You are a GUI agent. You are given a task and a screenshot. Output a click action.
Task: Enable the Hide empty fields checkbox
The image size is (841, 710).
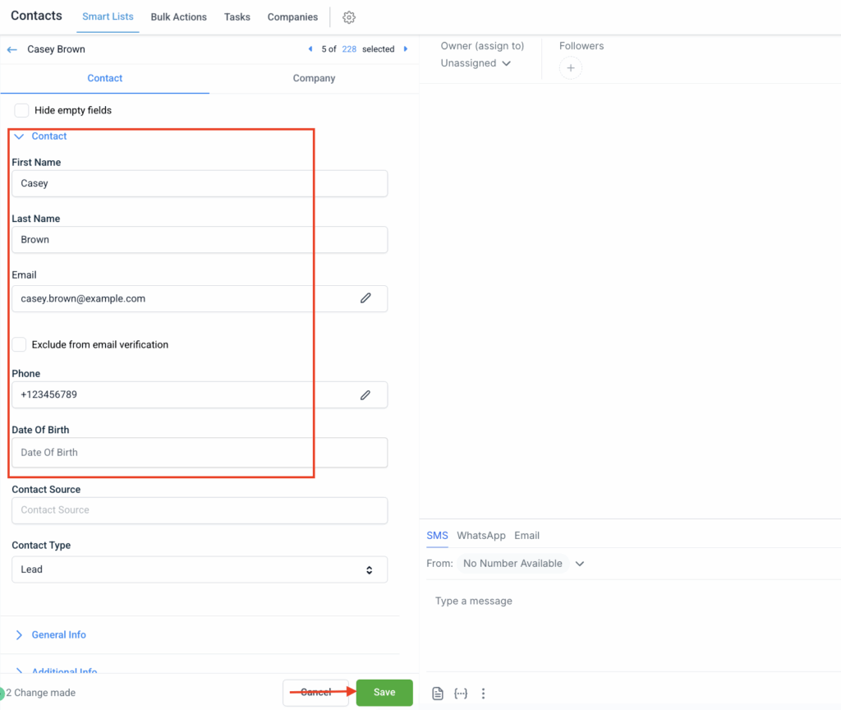point(22,110)
